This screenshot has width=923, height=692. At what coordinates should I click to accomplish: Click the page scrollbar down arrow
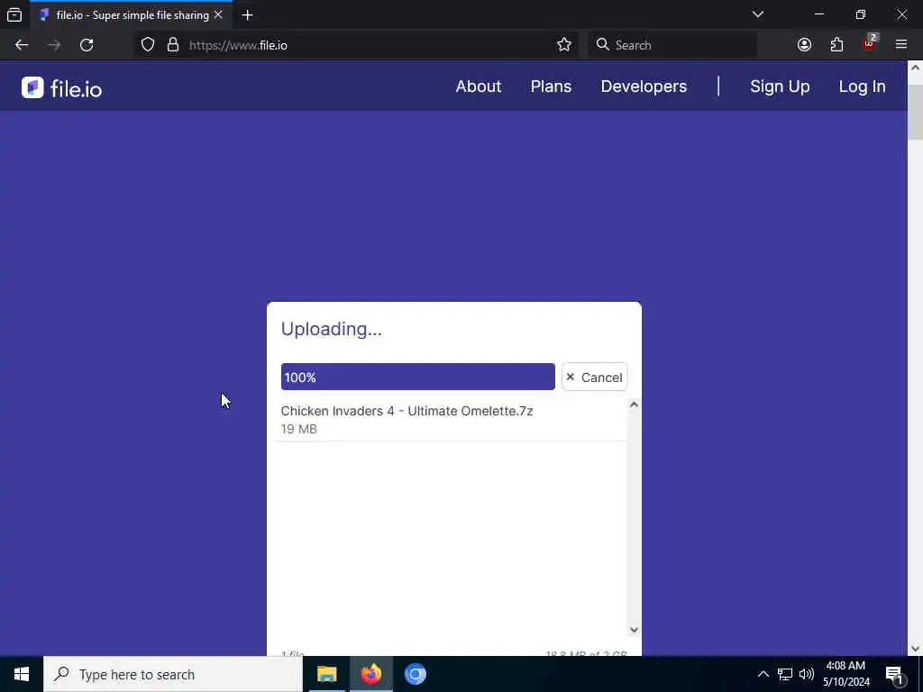(x=915, y=649)
